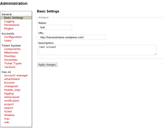163x128 pixels.
Task: Open the Permissions admin page
Action: tap(12, 25)
